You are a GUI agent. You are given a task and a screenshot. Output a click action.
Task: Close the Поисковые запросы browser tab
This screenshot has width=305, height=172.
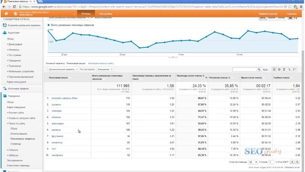coord(34,1)
